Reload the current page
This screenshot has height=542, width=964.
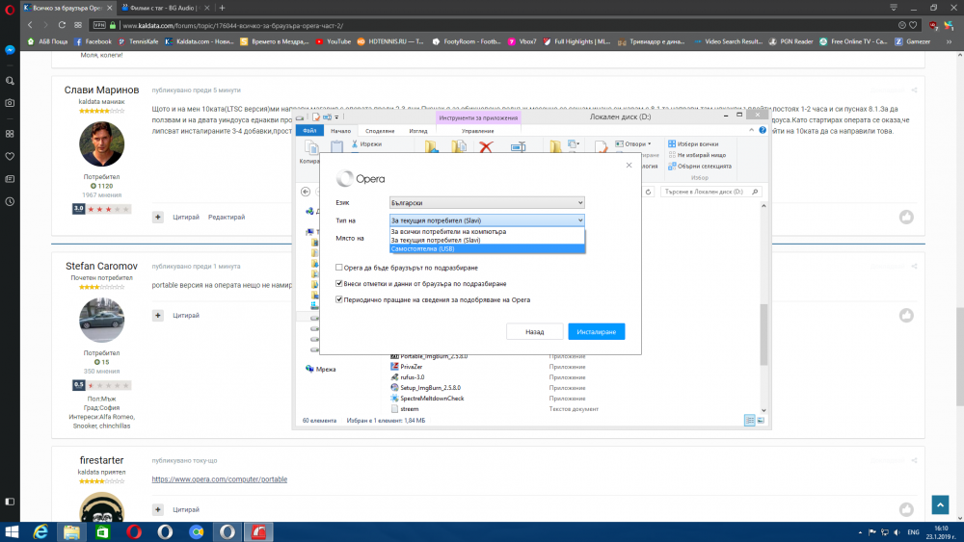(62, 25)
